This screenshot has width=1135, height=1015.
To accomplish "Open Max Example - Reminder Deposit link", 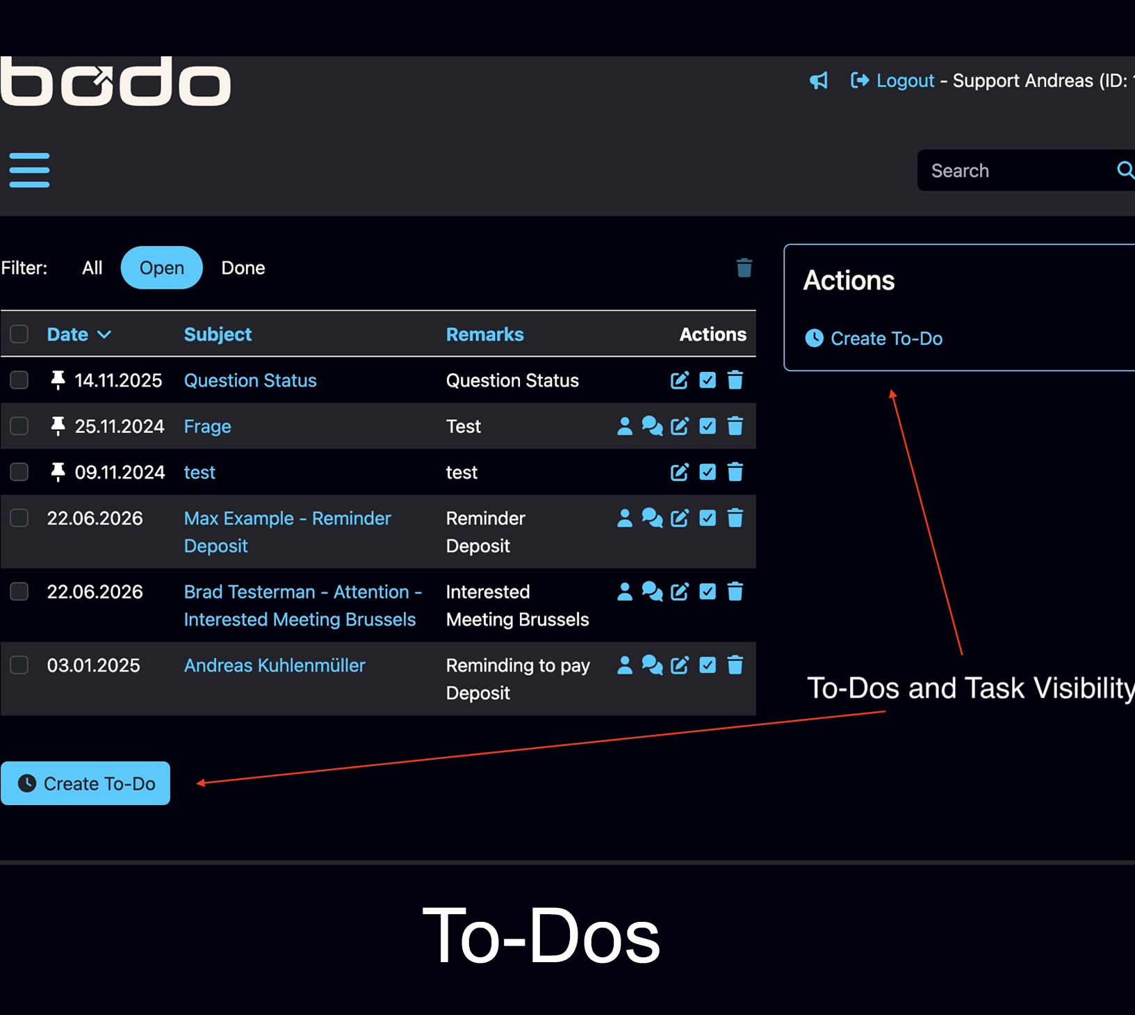I will click(x=287, y=532).
